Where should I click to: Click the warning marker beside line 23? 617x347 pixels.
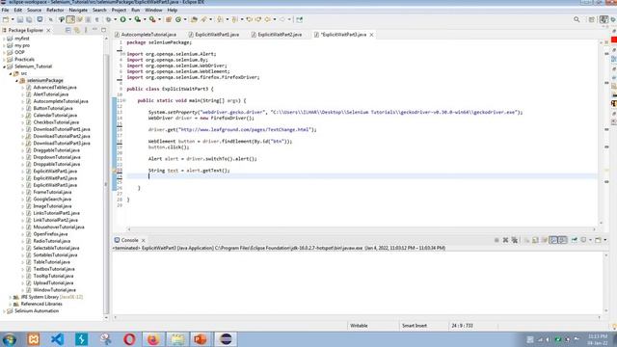tap(115, 171)
